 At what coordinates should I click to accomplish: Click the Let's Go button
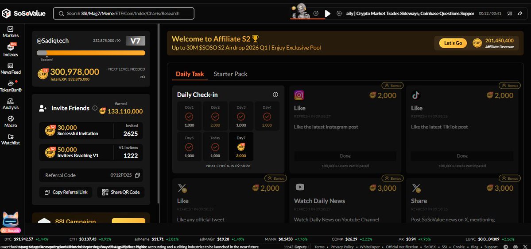(453, 43)
